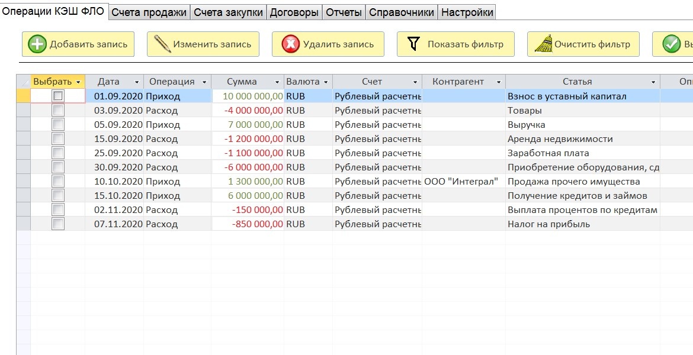Click the Показать фильтр button label
Viewport: 693px width, 355px height.
[x=466, y=44]
